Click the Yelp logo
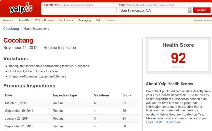Image resolution: width=212 pixels, height=131 pixels. point(21,8)
